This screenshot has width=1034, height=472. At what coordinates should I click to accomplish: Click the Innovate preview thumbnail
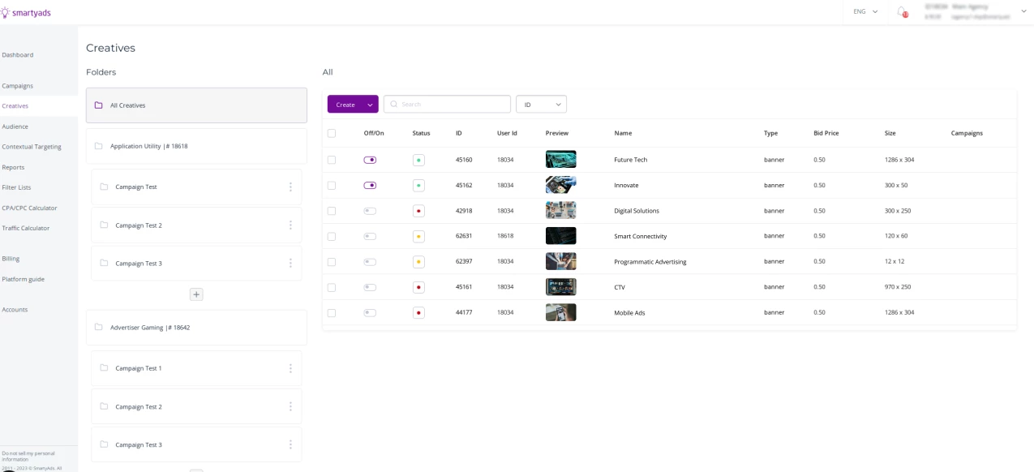[x=560, y=185]
